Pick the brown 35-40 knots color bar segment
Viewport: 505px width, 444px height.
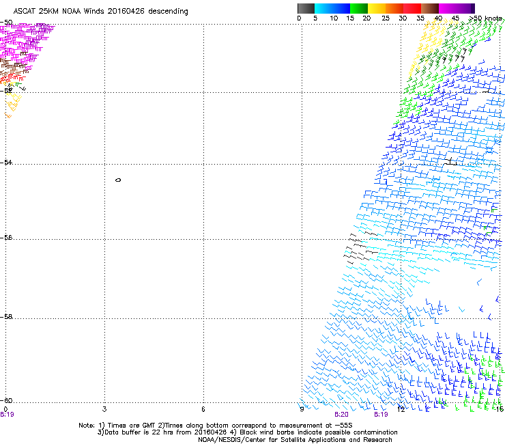(430, 8)
